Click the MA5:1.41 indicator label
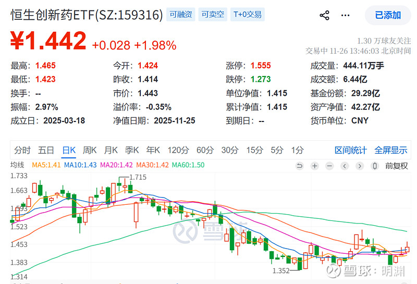The image size is (417, 284). pyautogui.click(x=46, y=165)
